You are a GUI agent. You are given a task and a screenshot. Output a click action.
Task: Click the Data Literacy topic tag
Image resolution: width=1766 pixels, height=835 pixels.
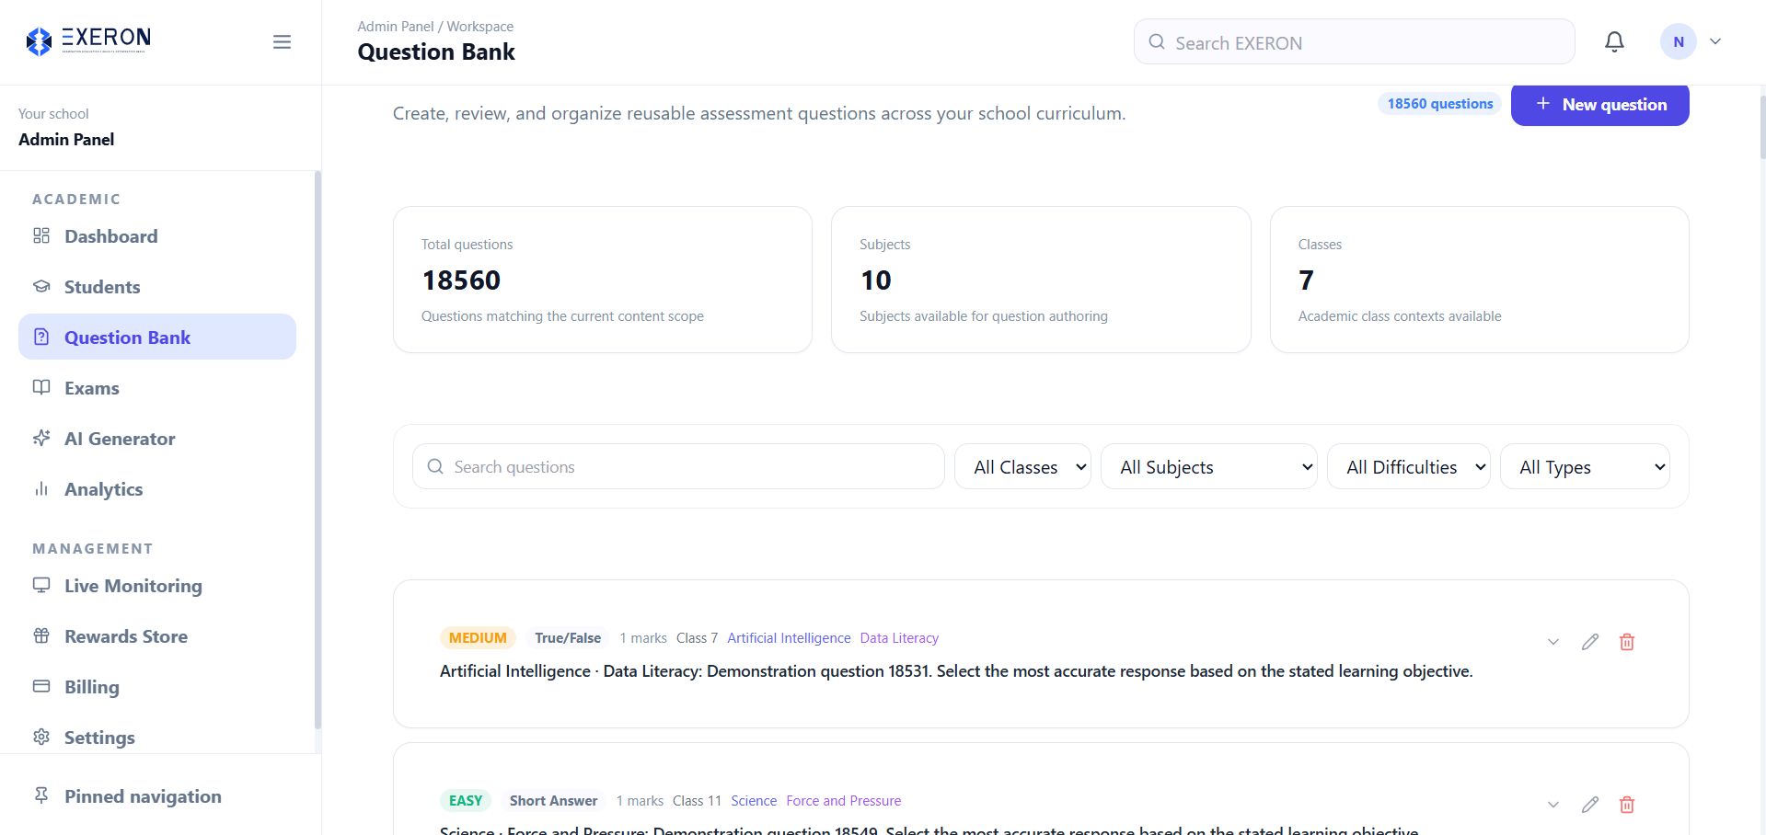899,638
